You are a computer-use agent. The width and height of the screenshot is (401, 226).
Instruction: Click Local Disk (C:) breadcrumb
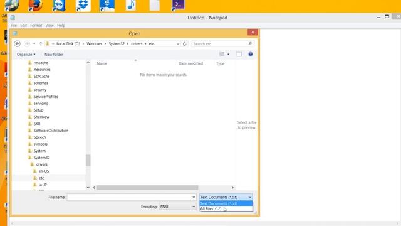[x=68, y=44]
